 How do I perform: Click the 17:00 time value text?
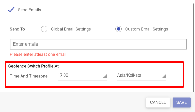click(63, 75)
